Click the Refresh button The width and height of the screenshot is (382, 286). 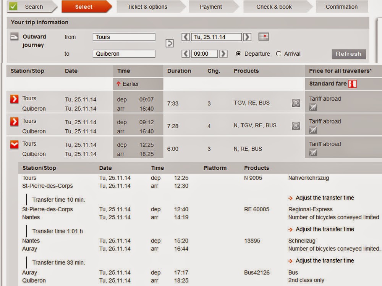click(x=349, y=54)
